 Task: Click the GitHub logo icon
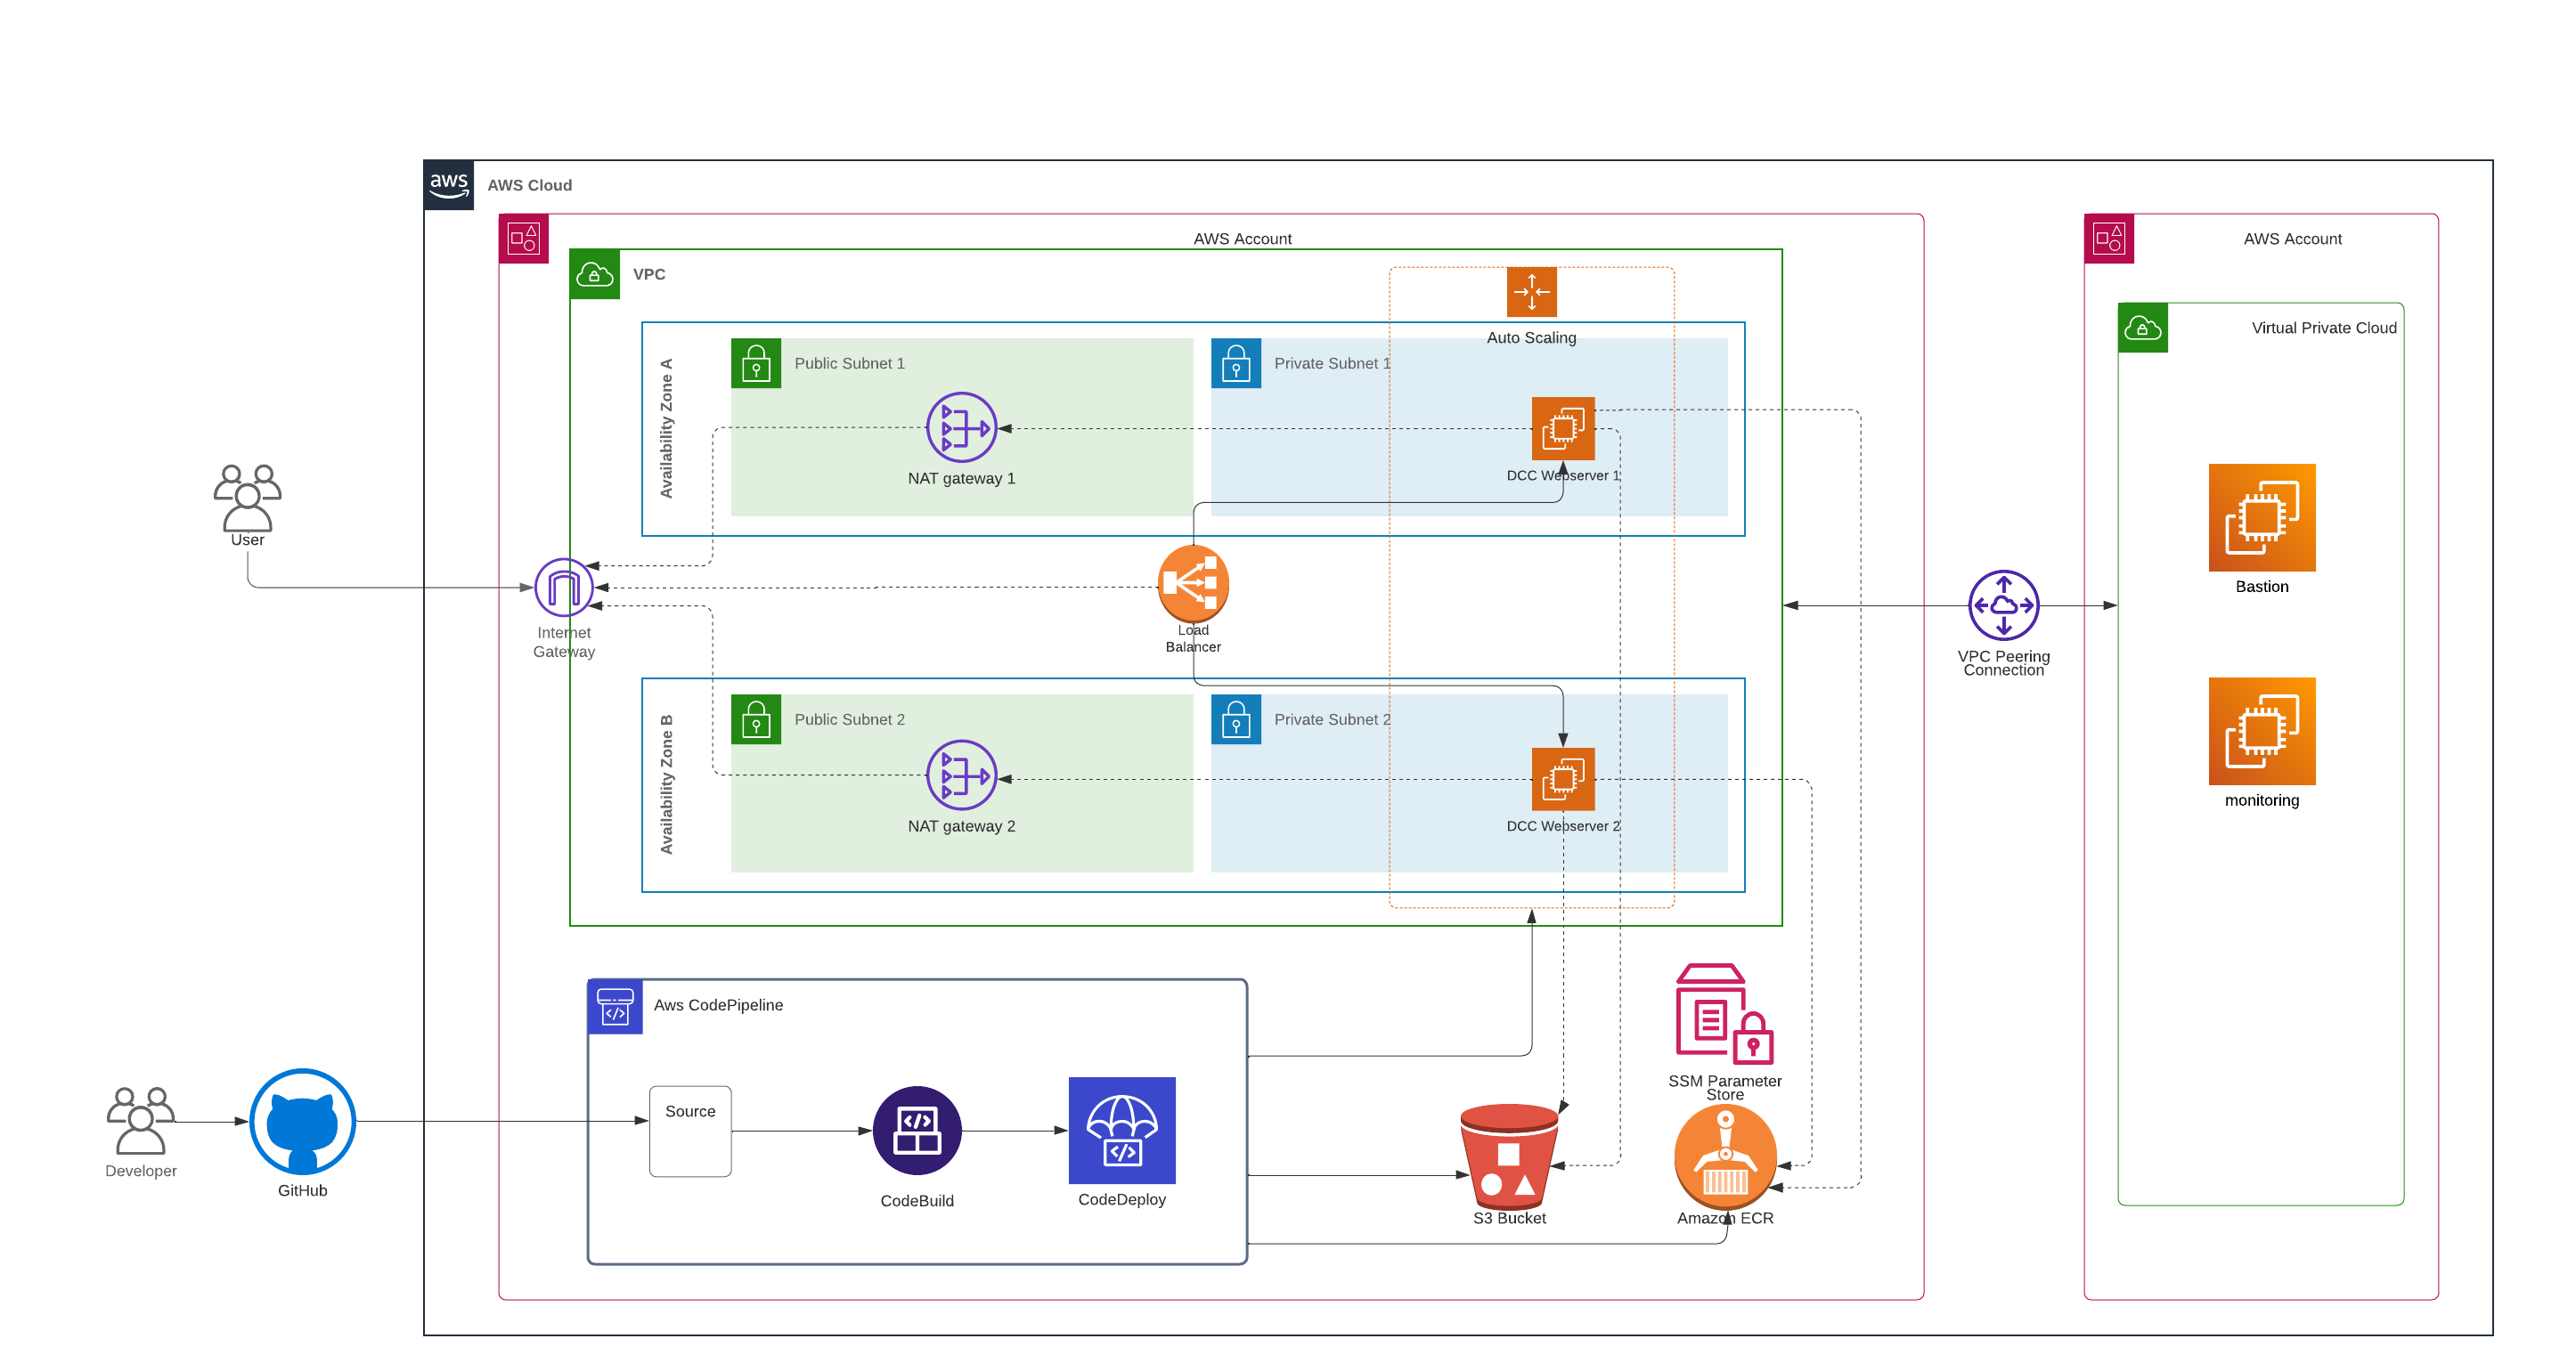[302, 1121]
